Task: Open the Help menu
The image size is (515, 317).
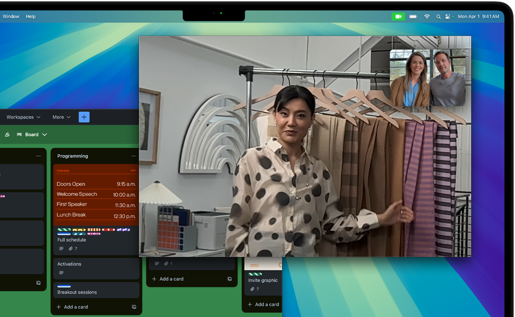Action: pos(31,16)
